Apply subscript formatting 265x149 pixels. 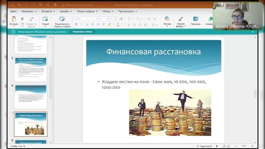pyautogui.click(x=98, y=24)
